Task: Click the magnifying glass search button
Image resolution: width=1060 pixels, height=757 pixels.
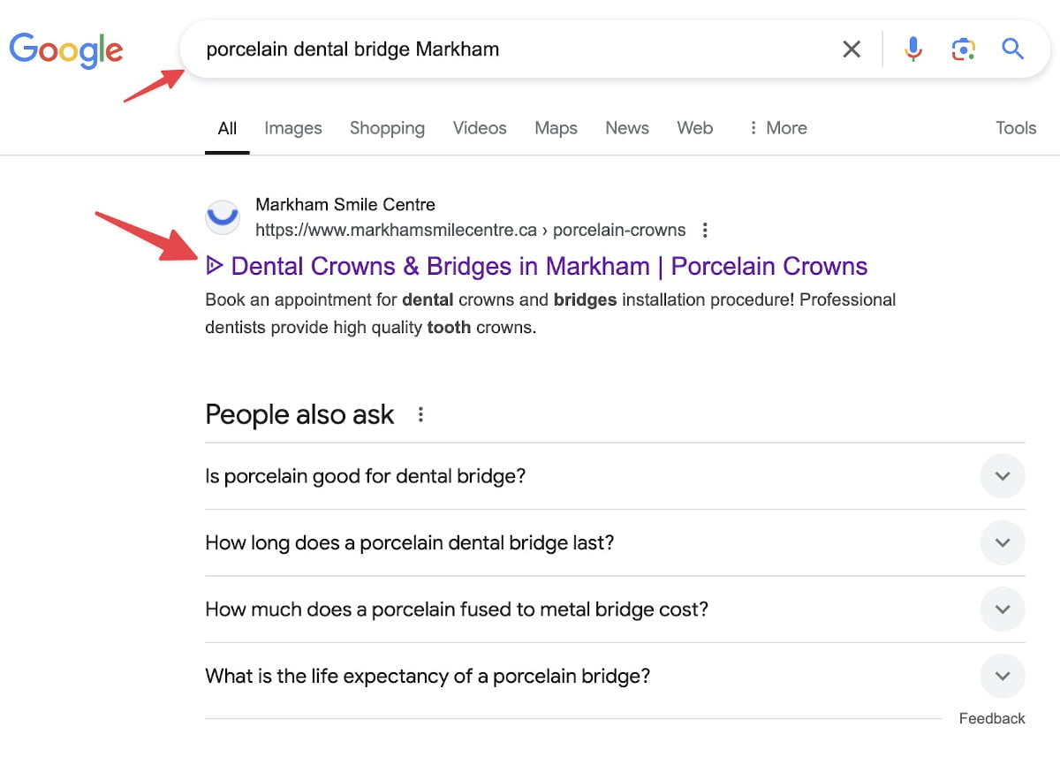Action: click(x=1012, y=49)
